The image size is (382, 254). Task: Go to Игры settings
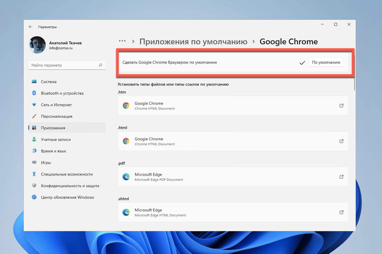[x=67, y=163]
